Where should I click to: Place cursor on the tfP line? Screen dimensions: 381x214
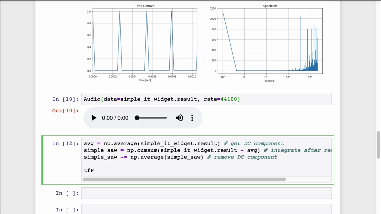point(89,171)
